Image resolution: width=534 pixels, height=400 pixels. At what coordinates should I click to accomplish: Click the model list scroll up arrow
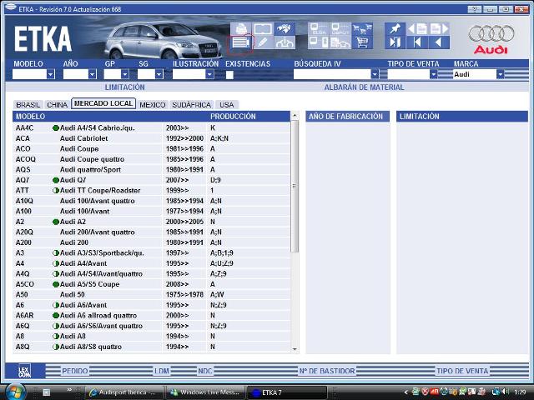click(x=295, y=116)
